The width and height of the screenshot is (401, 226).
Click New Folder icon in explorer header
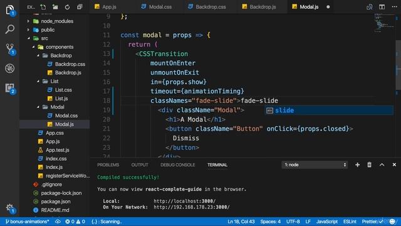click(x=55, y=7)
